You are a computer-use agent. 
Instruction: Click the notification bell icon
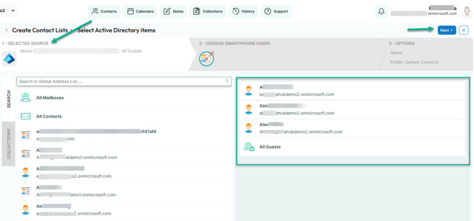[381, 12]
